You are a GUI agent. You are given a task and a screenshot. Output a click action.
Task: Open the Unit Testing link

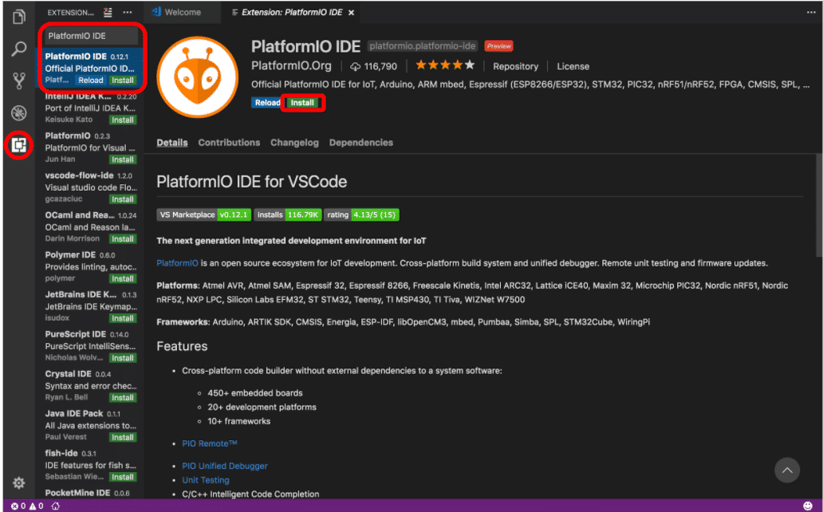click(x=205, y=480)
